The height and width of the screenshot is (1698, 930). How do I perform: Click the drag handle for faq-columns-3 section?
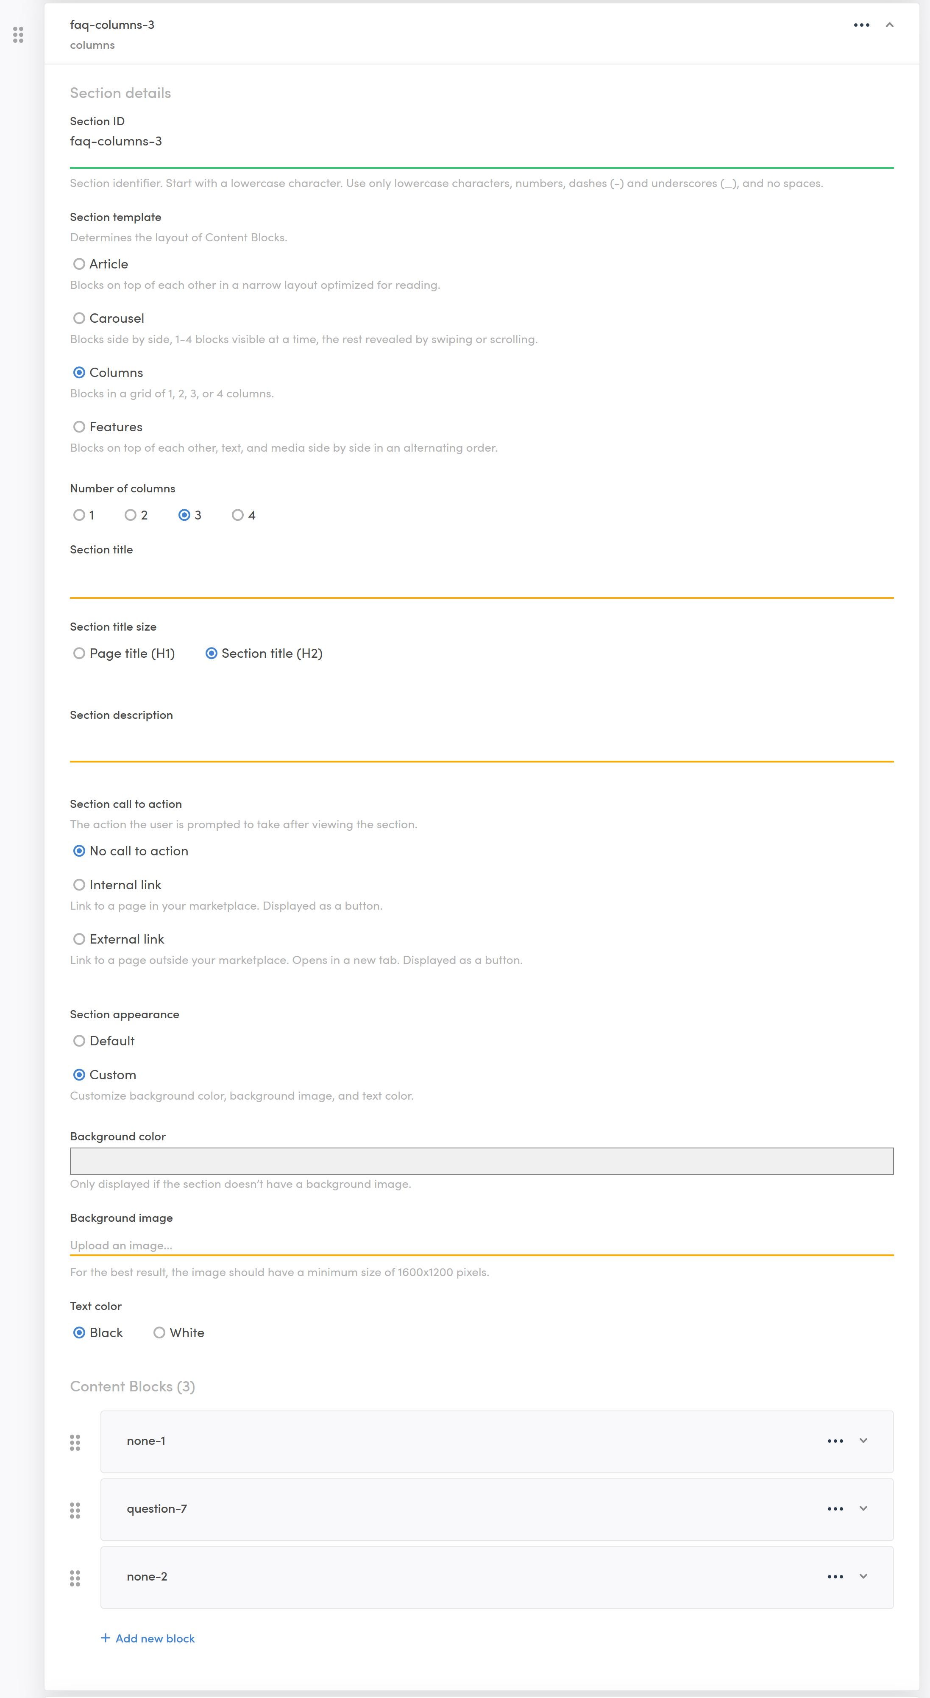tap(19, 35)
